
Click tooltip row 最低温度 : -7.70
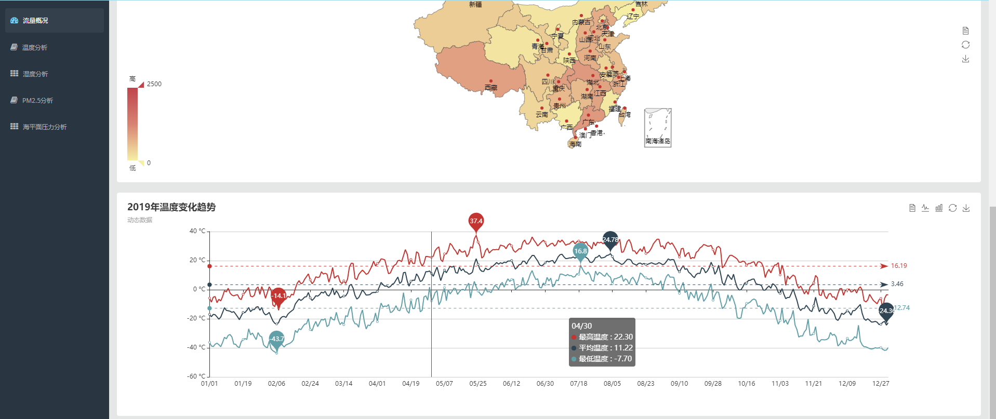(602, 359)
